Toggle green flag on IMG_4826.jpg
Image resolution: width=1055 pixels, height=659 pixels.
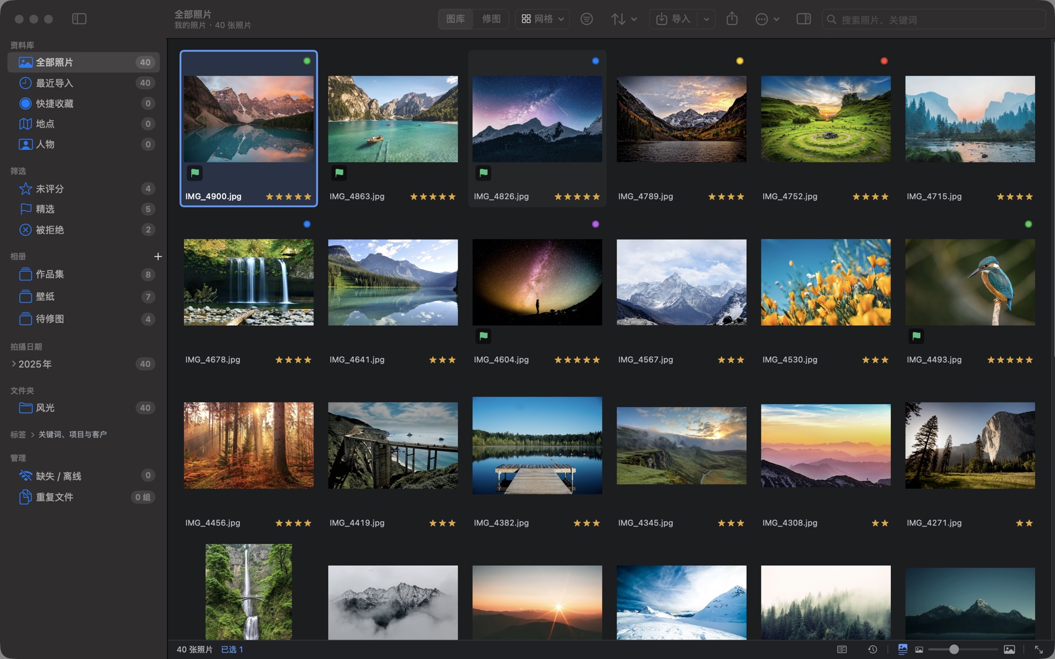coord(484,172)
